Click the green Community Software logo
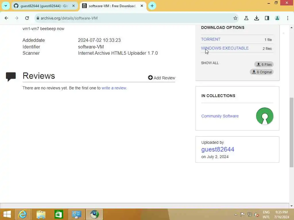The image size is (294, 220). coord(264,116)
